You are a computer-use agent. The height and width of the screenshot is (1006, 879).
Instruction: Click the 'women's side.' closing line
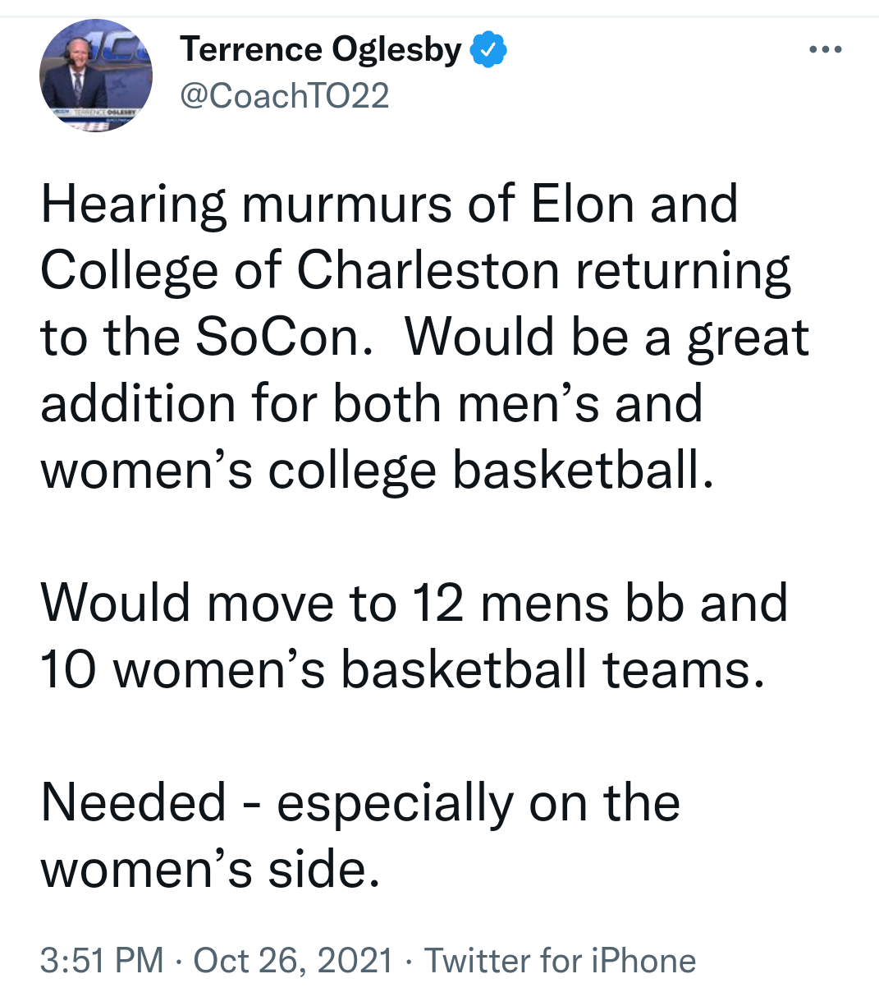click(x=211, y=869)
